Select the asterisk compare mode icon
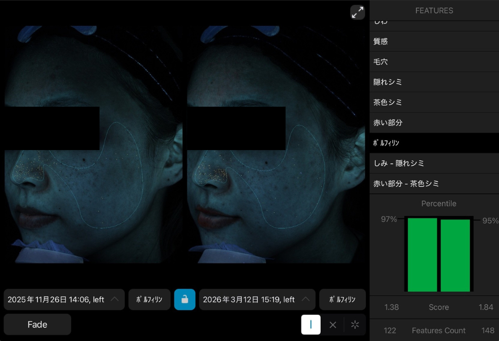Viewport: 499px width, 341px height. pyautogui.click(x=355, y=324)
